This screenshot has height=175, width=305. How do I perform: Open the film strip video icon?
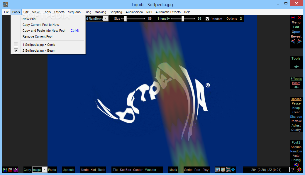click(x=218, y=170)
